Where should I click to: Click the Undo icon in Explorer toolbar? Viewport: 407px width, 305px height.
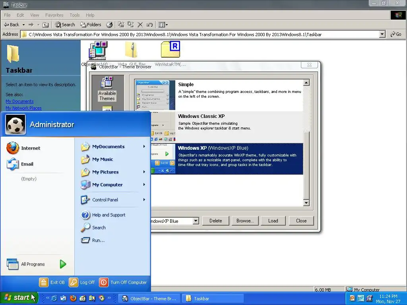pos(149,25)
